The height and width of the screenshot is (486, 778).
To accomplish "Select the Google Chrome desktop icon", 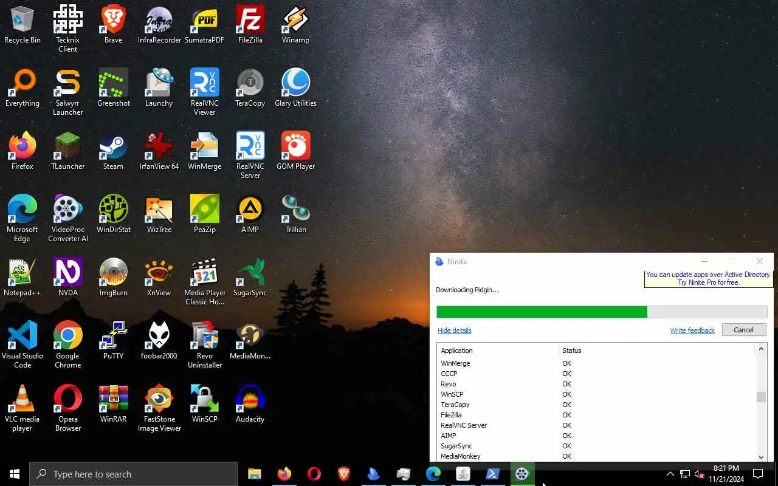I will [x=67, y=345].
